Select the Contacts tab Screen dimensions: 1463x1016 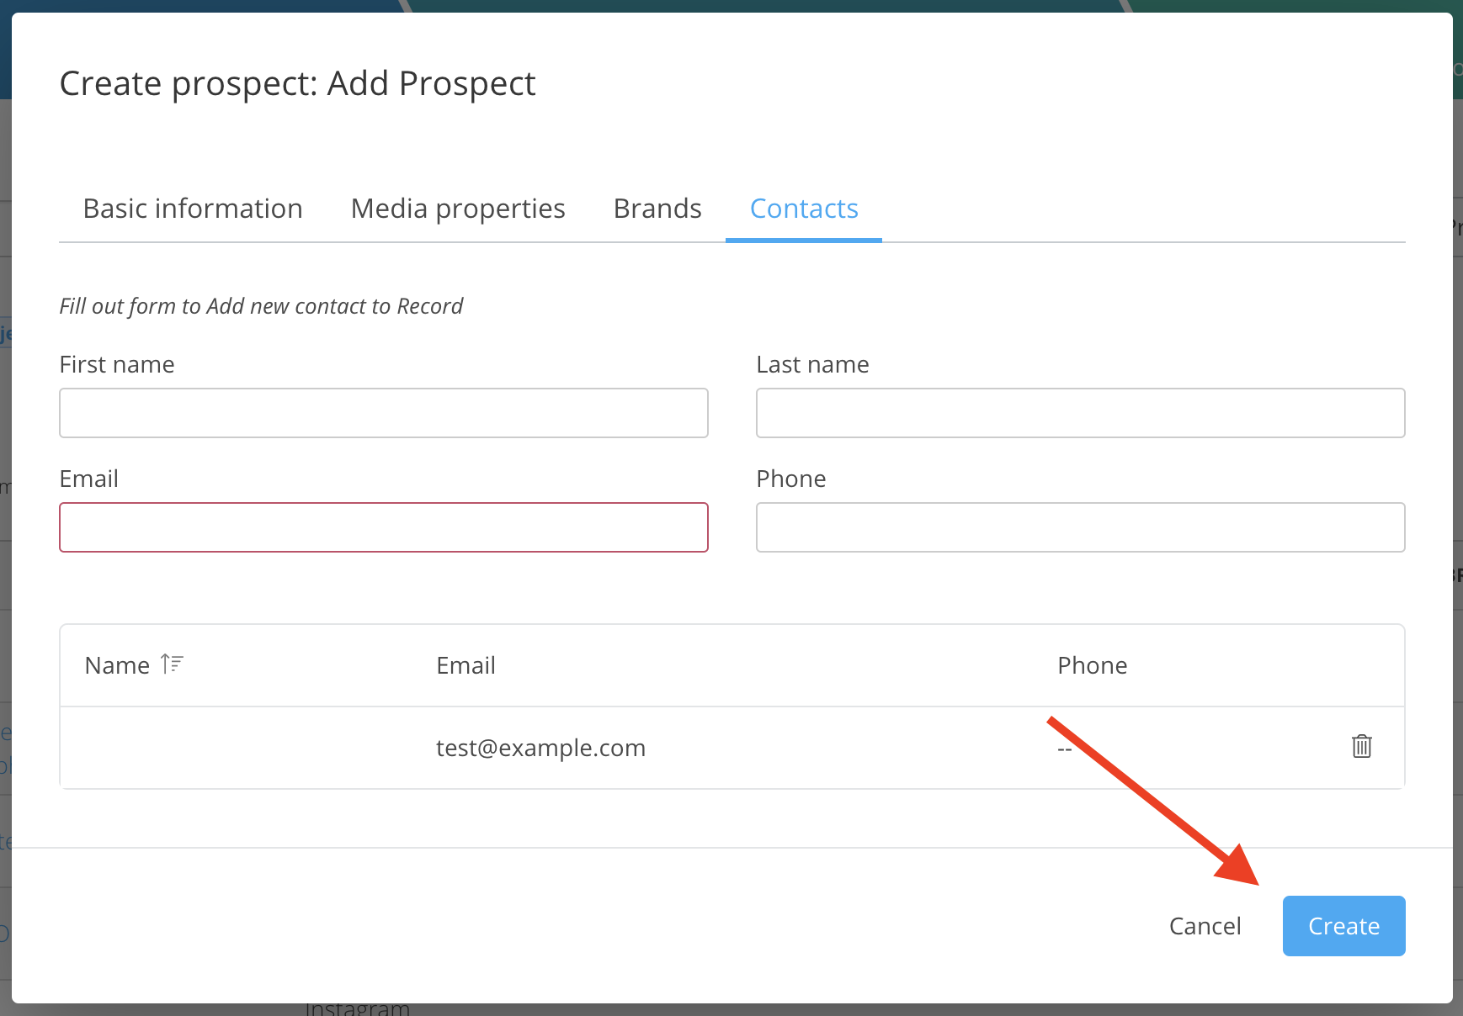(804, 209)
